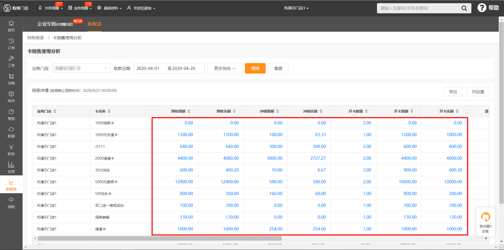Expand the 基础资料 dropdown menu
The image size is (504, 250).
[109, 8]
